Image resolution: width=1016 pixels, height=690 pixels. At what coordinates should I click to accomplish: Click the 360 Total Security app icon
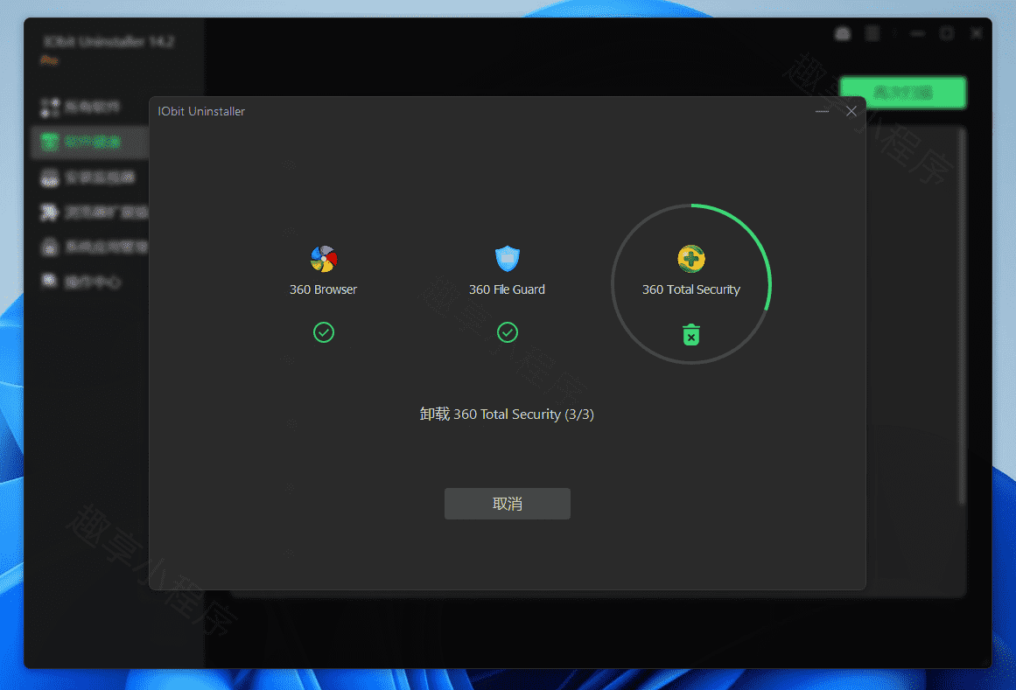[x=691, y=259]
